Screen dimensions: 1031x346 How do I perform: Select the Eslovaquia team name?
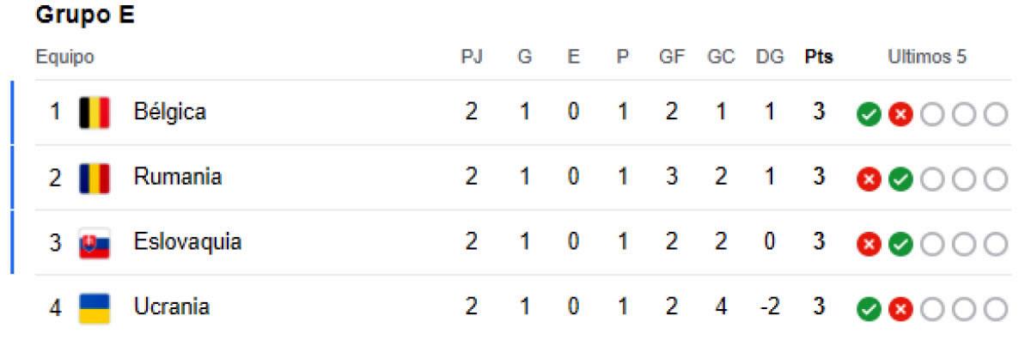pos(187,242)
